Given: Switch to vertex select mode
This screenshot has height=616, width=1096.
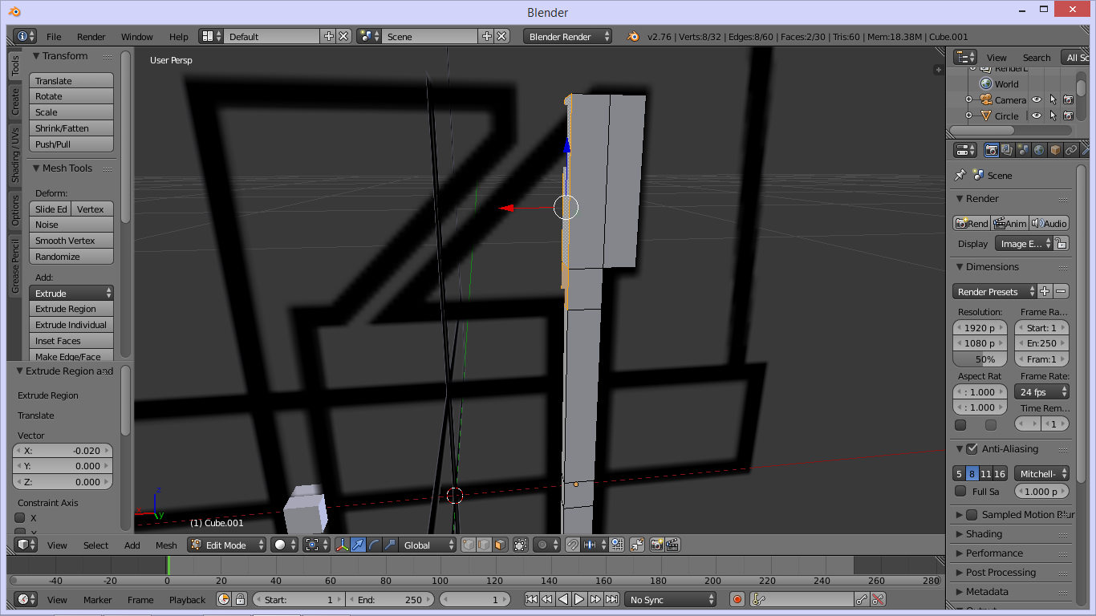Looking at the screenshot, I should (469, 545).
